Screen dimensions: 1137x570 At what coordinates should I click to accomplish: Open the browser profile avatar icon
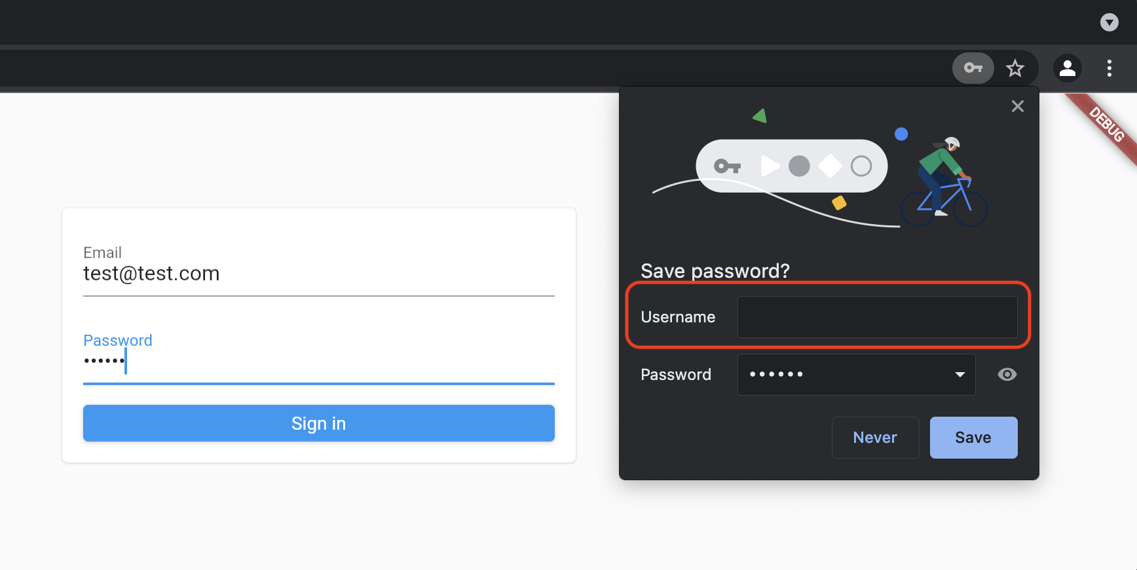click(x=1068, y=68)
